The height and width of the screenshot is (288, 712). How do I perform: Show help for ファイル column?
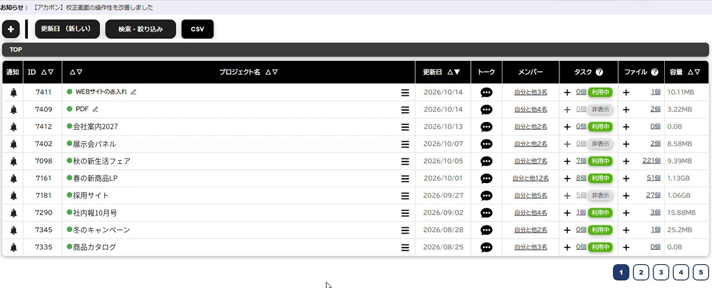(655, 72)
